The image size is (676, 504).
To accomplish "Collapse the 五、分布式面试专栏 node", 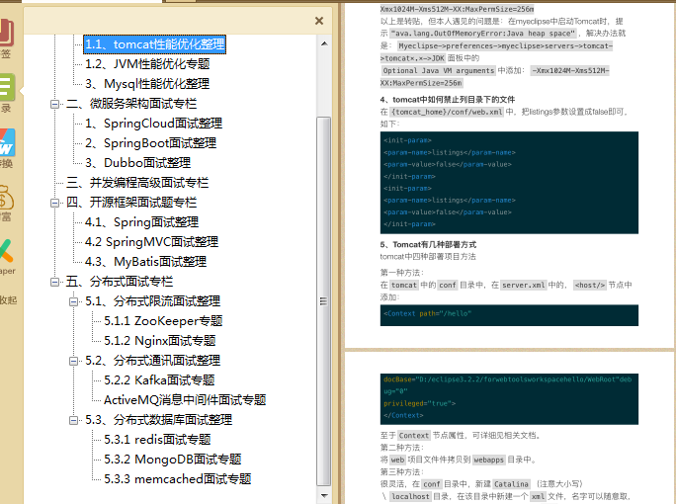I will (x=54, y=282).
